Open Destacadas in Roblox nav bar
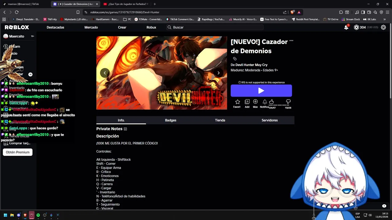This screenshot has height=220, width=392. [55, 27]
